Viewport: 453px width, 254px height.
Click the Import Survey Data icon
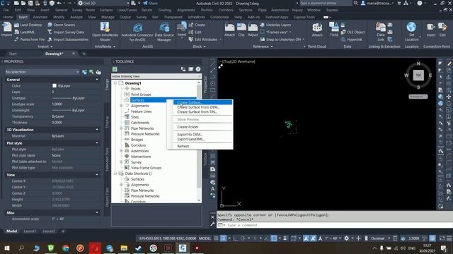50,32
